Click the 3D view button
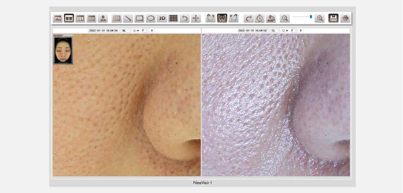The image size is (403, 193). (x=162, y=18)
